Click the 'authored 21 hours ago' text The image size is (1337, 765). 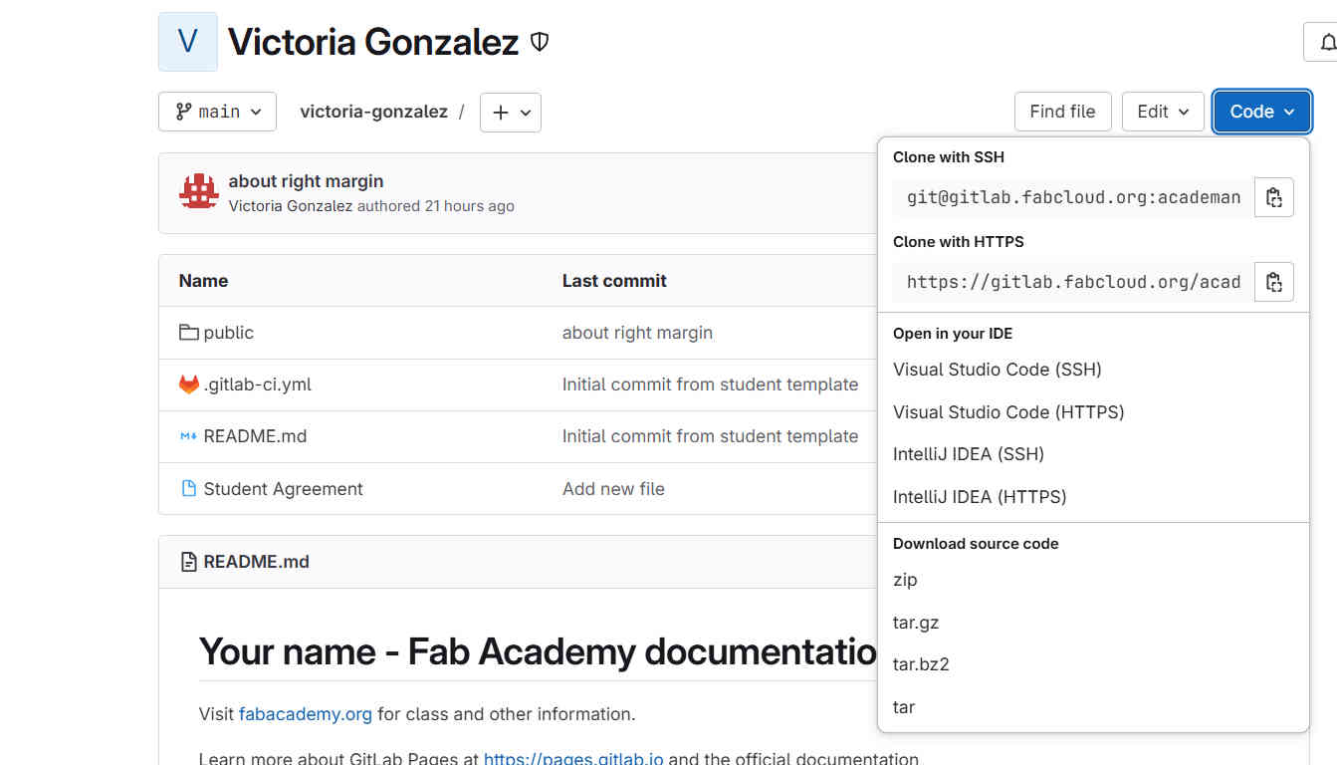436,206
